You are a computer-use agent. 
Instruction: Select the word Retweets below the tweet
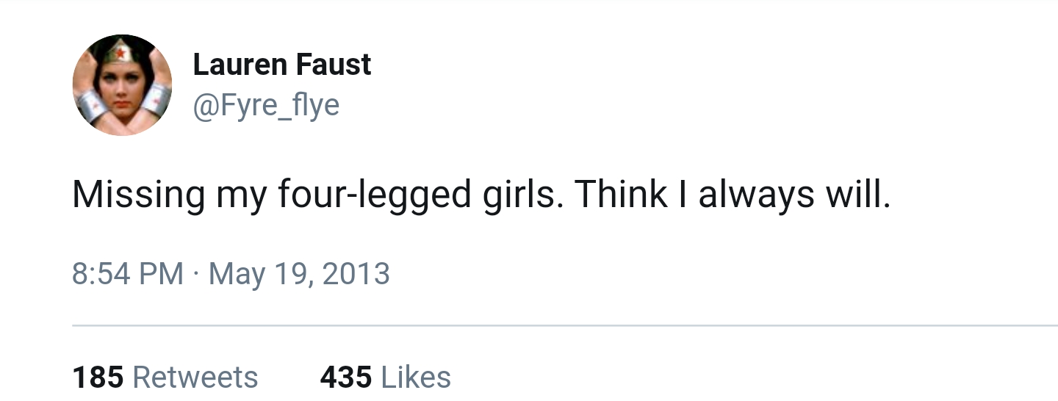(195, 377)
